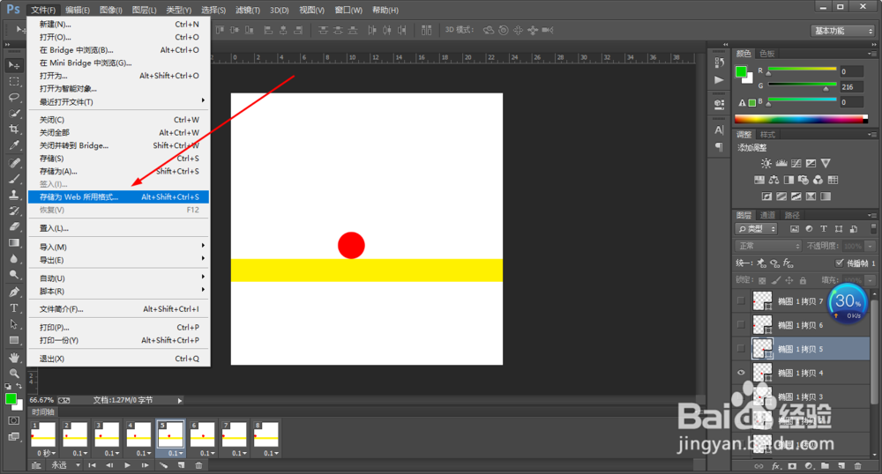Viewport: 882px width, 474px height.
Task: Play the timeline animation
Action: point(127,465)
